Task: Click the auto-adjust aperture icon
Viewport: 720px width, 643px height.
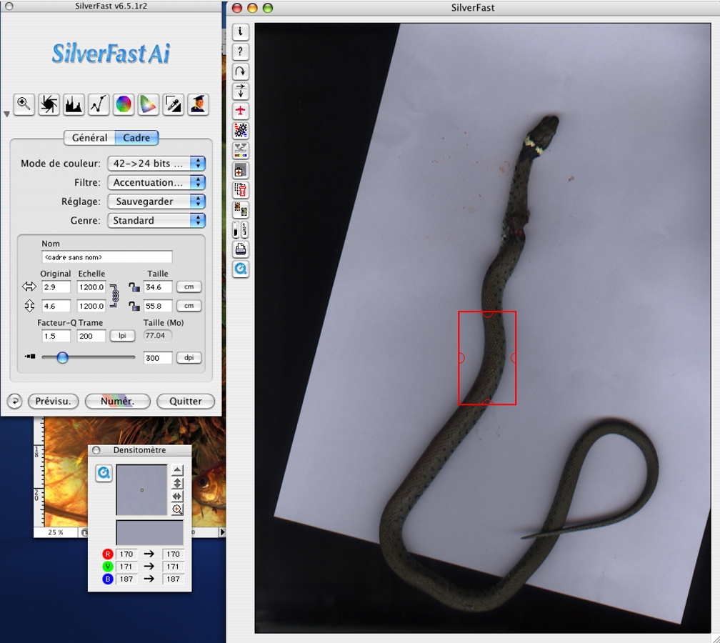Action: [x=49, y=104]
